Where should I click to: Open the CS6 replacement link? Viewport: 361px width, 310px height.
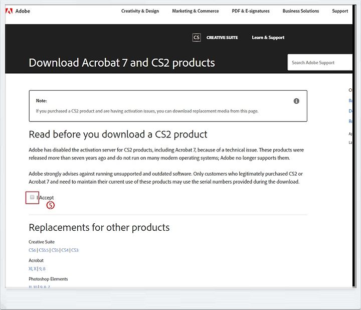[x=32, y=250]
